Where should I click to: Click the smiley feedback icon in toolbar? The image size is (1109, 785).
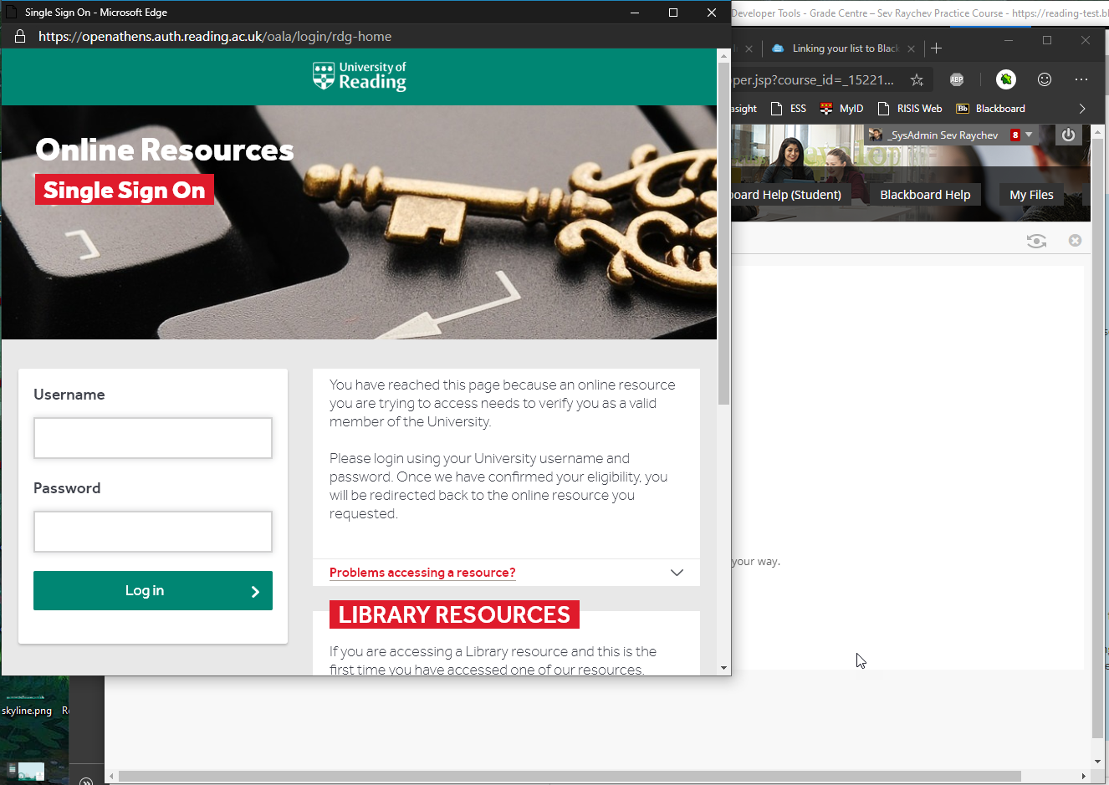tap(1045, 79)
